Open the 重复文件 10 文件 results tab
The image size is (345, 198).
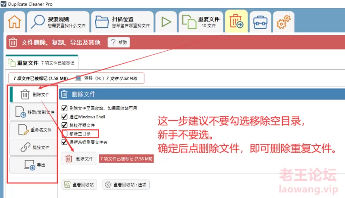tap(201, 22)
